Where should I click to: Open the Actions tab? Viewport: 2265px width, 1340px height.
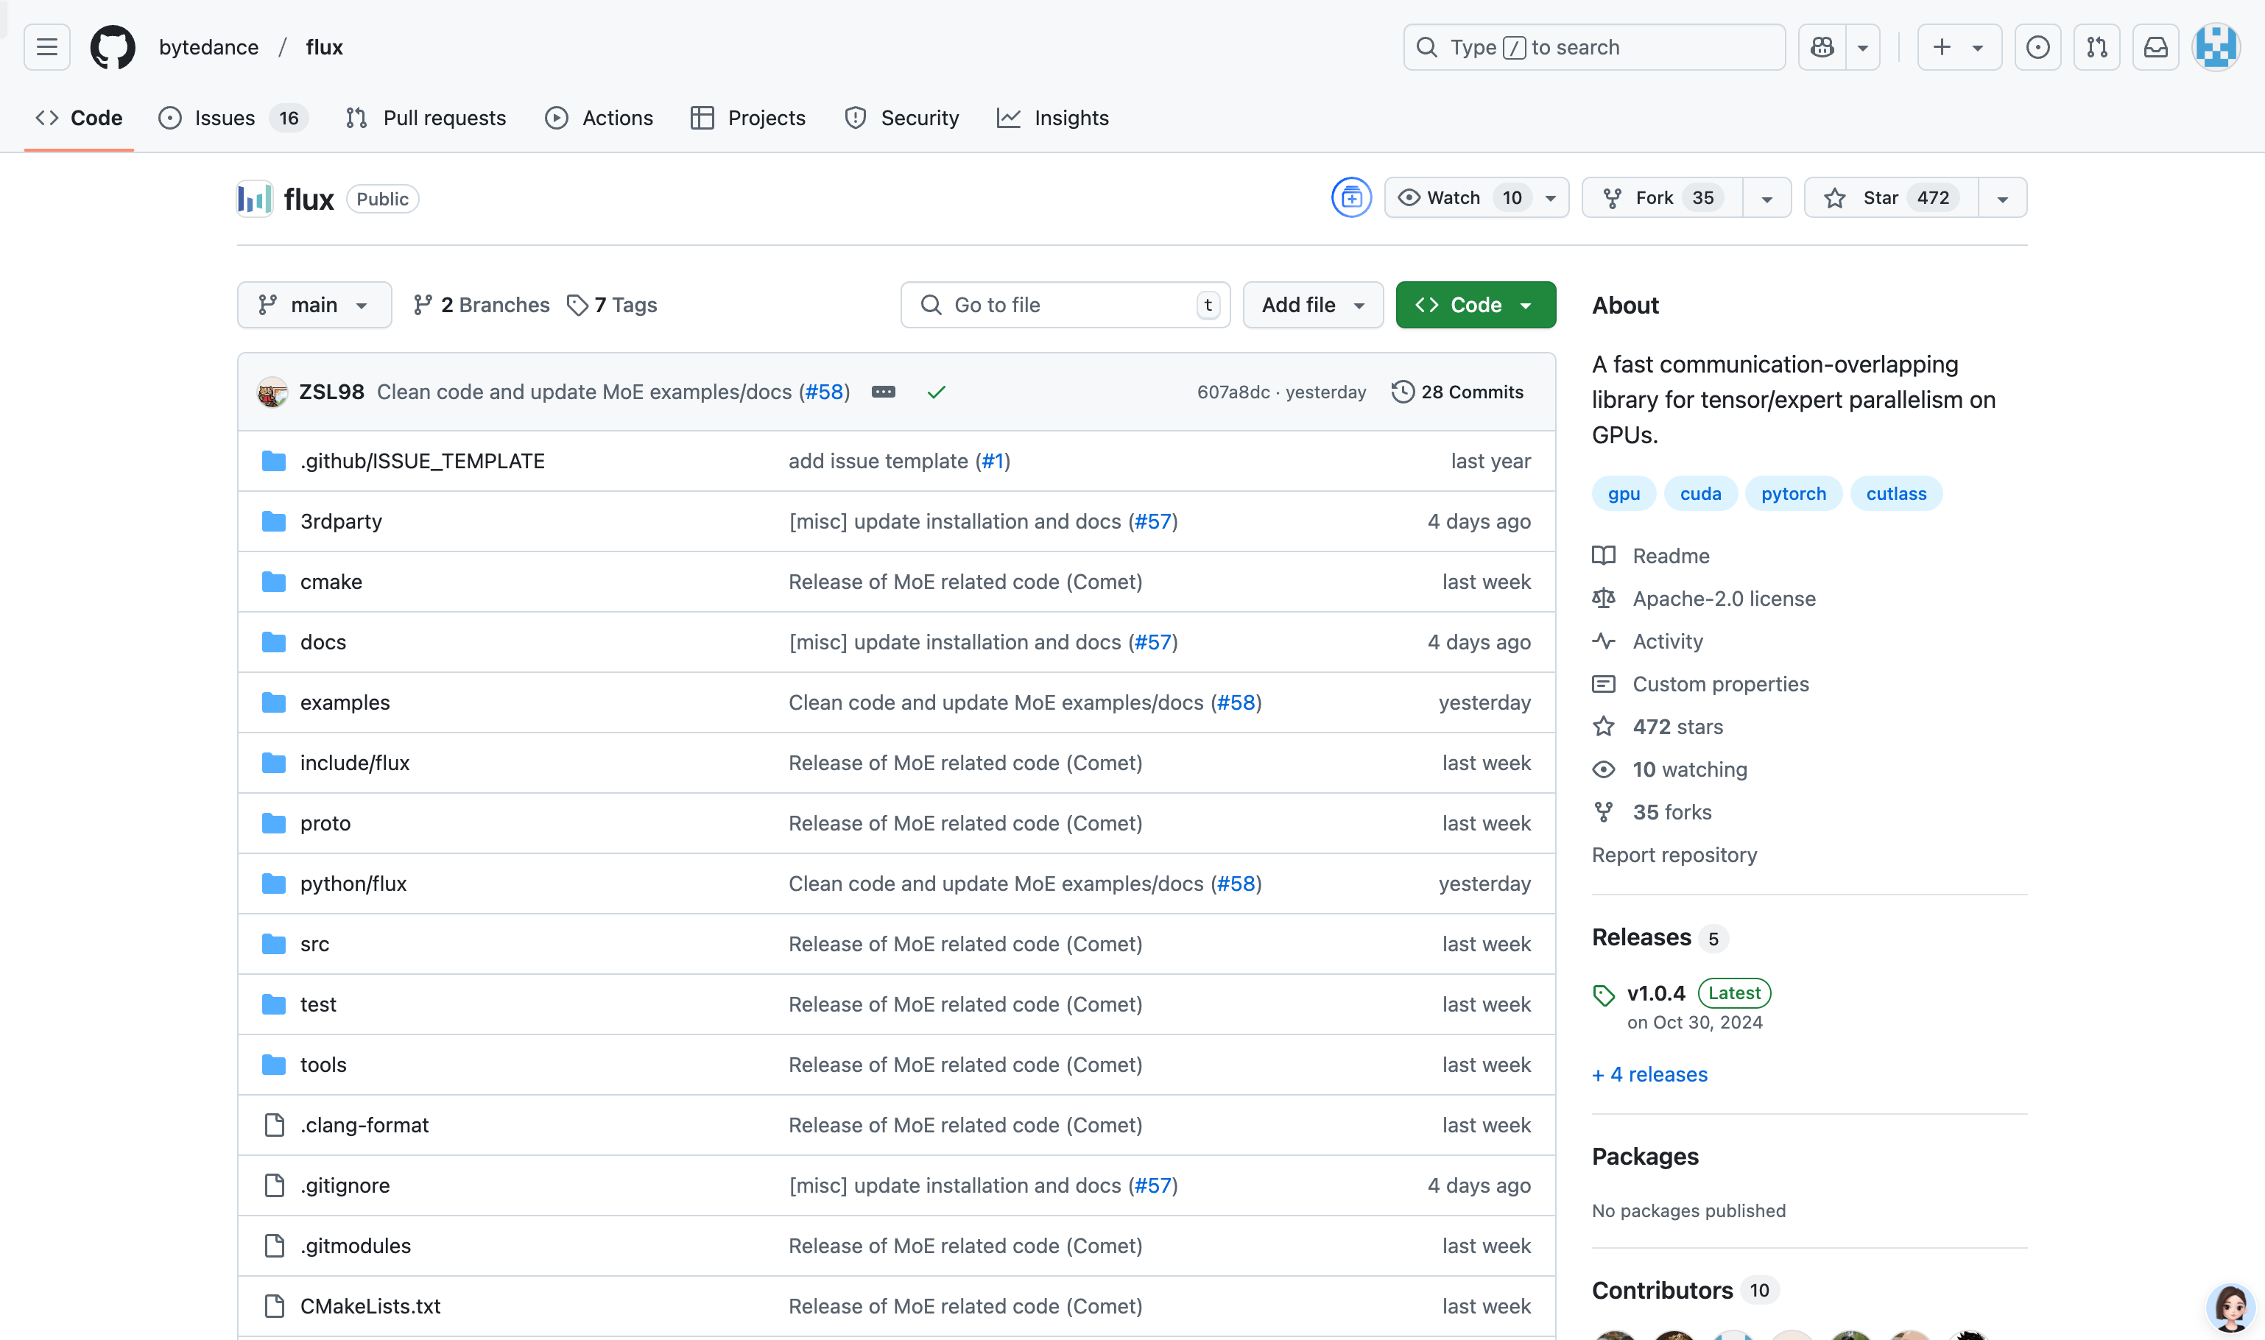(599, 119)
